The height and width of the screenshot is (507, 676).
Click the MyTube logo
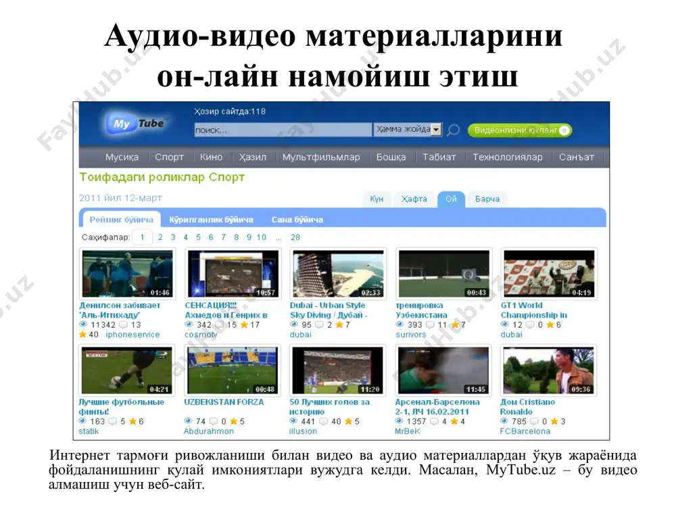[137, 123]
